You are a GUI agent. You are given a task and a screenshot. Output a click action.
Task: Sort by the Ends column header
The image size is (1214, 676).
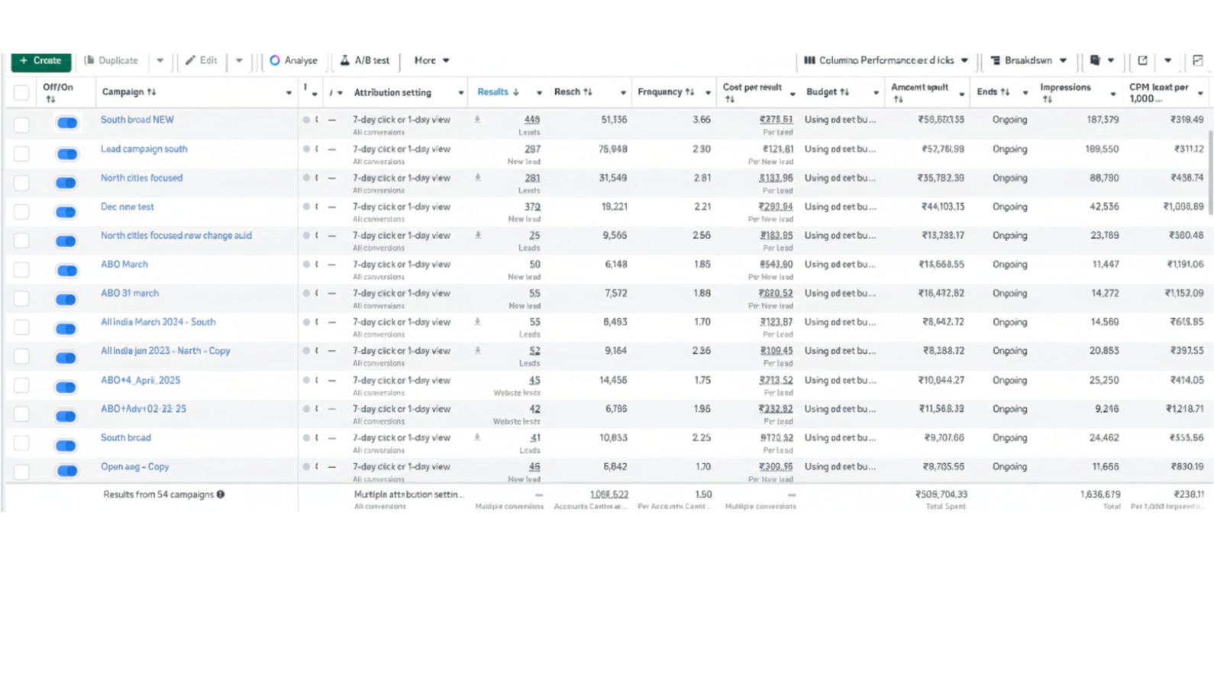tap(993, 92)
